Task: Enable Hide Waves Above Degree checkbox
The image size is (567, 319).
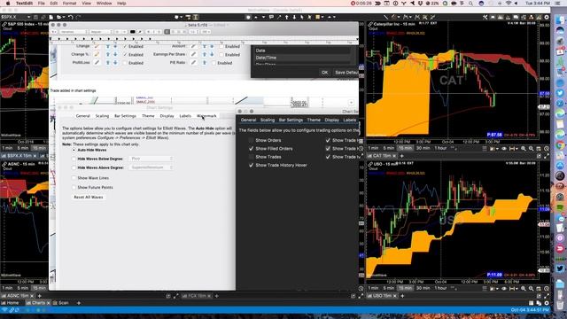Action: pos(74,167)
